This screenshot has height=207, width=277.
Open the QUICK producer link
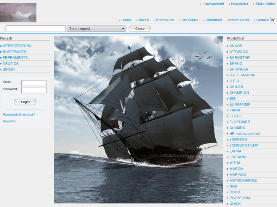pyautogui.click(x=235, y=204)
